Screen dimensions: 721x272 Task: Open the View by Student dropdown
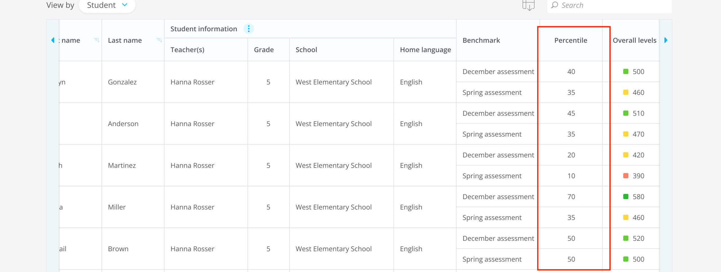107,5
